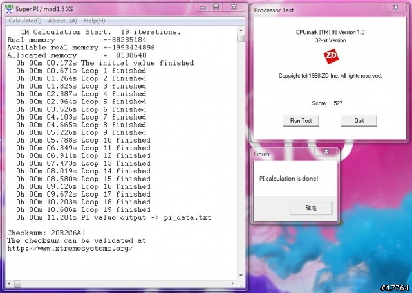The image size is (412, 293).
Task: Click the Score value 527
Action: tap(338, 103)
